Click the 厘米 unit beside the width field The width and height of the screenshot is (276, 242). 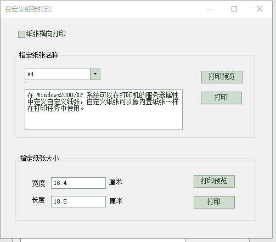(116, 182)
